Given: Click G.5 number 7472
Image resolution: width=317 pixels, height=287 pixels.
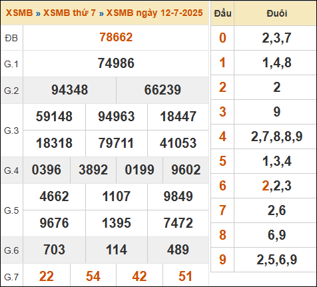Looking at the screenshot, I should pyautogui.click(x=178, y=223).
